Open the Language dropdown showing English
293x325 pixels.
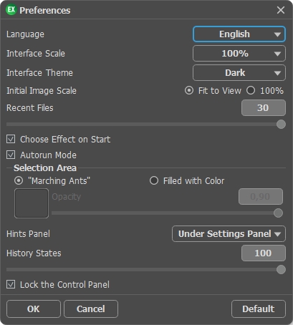click(x=239, y=34)
